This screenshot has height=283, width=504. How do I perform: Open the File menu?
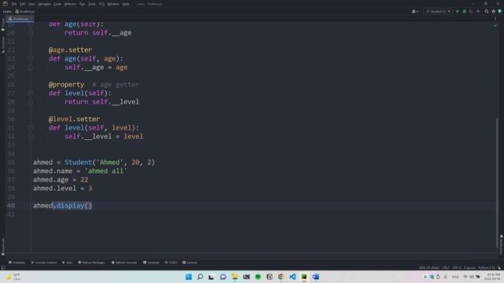pos(14,4)
